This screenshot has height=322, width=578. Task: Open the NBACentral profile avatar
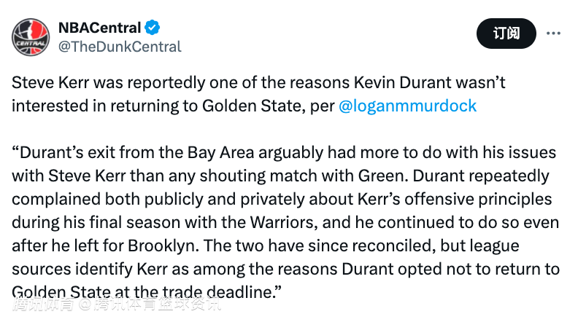[31, 37]
